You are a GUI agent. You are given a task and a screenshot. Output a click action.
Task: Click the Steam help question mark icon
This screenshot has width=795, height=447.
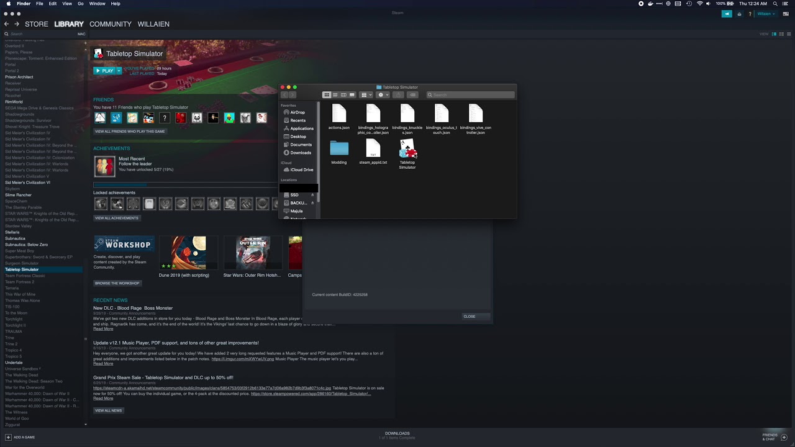click(x=750, y=14)
